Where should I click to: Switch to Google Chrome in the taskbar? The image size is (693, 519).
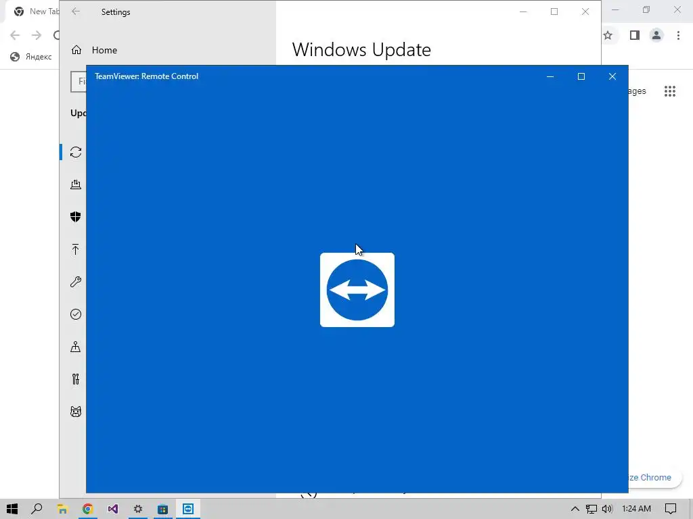click(87, 509)
